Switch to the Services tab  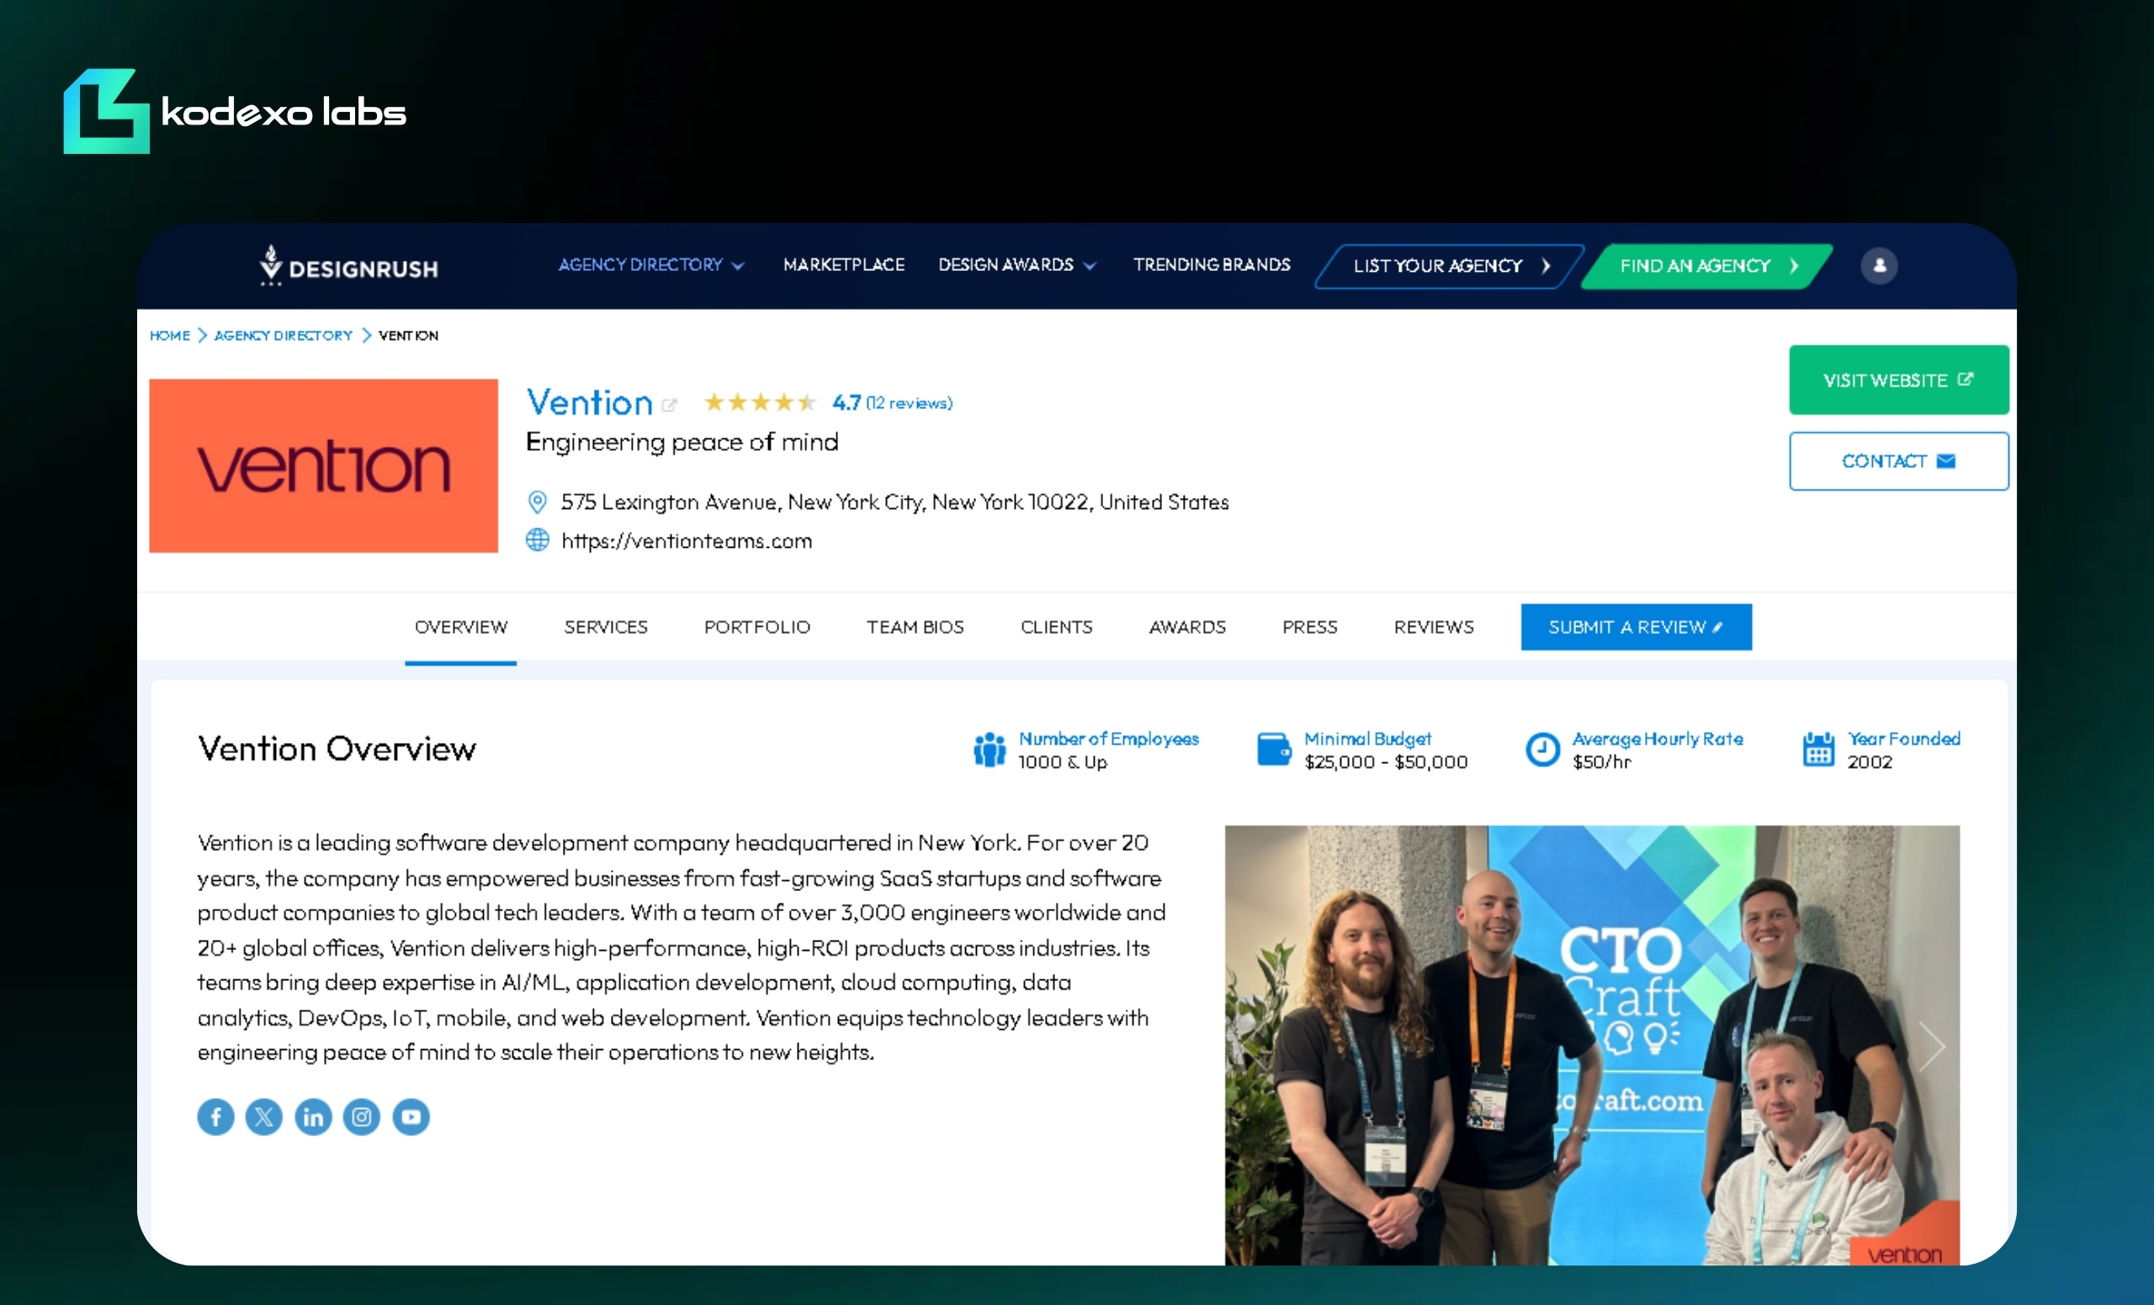(606, 627)
